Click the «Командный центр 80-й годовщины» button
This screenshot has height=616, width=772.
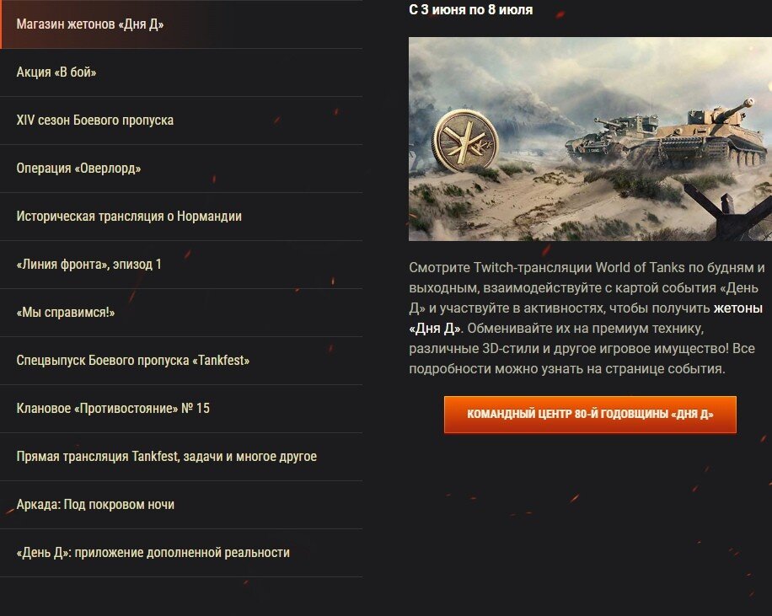590,415
